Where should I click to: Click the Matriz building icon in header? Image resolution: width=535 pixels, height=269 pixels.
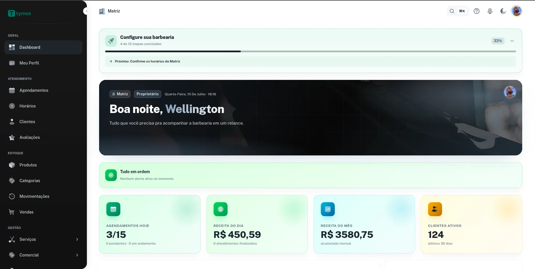click(102, 11)
